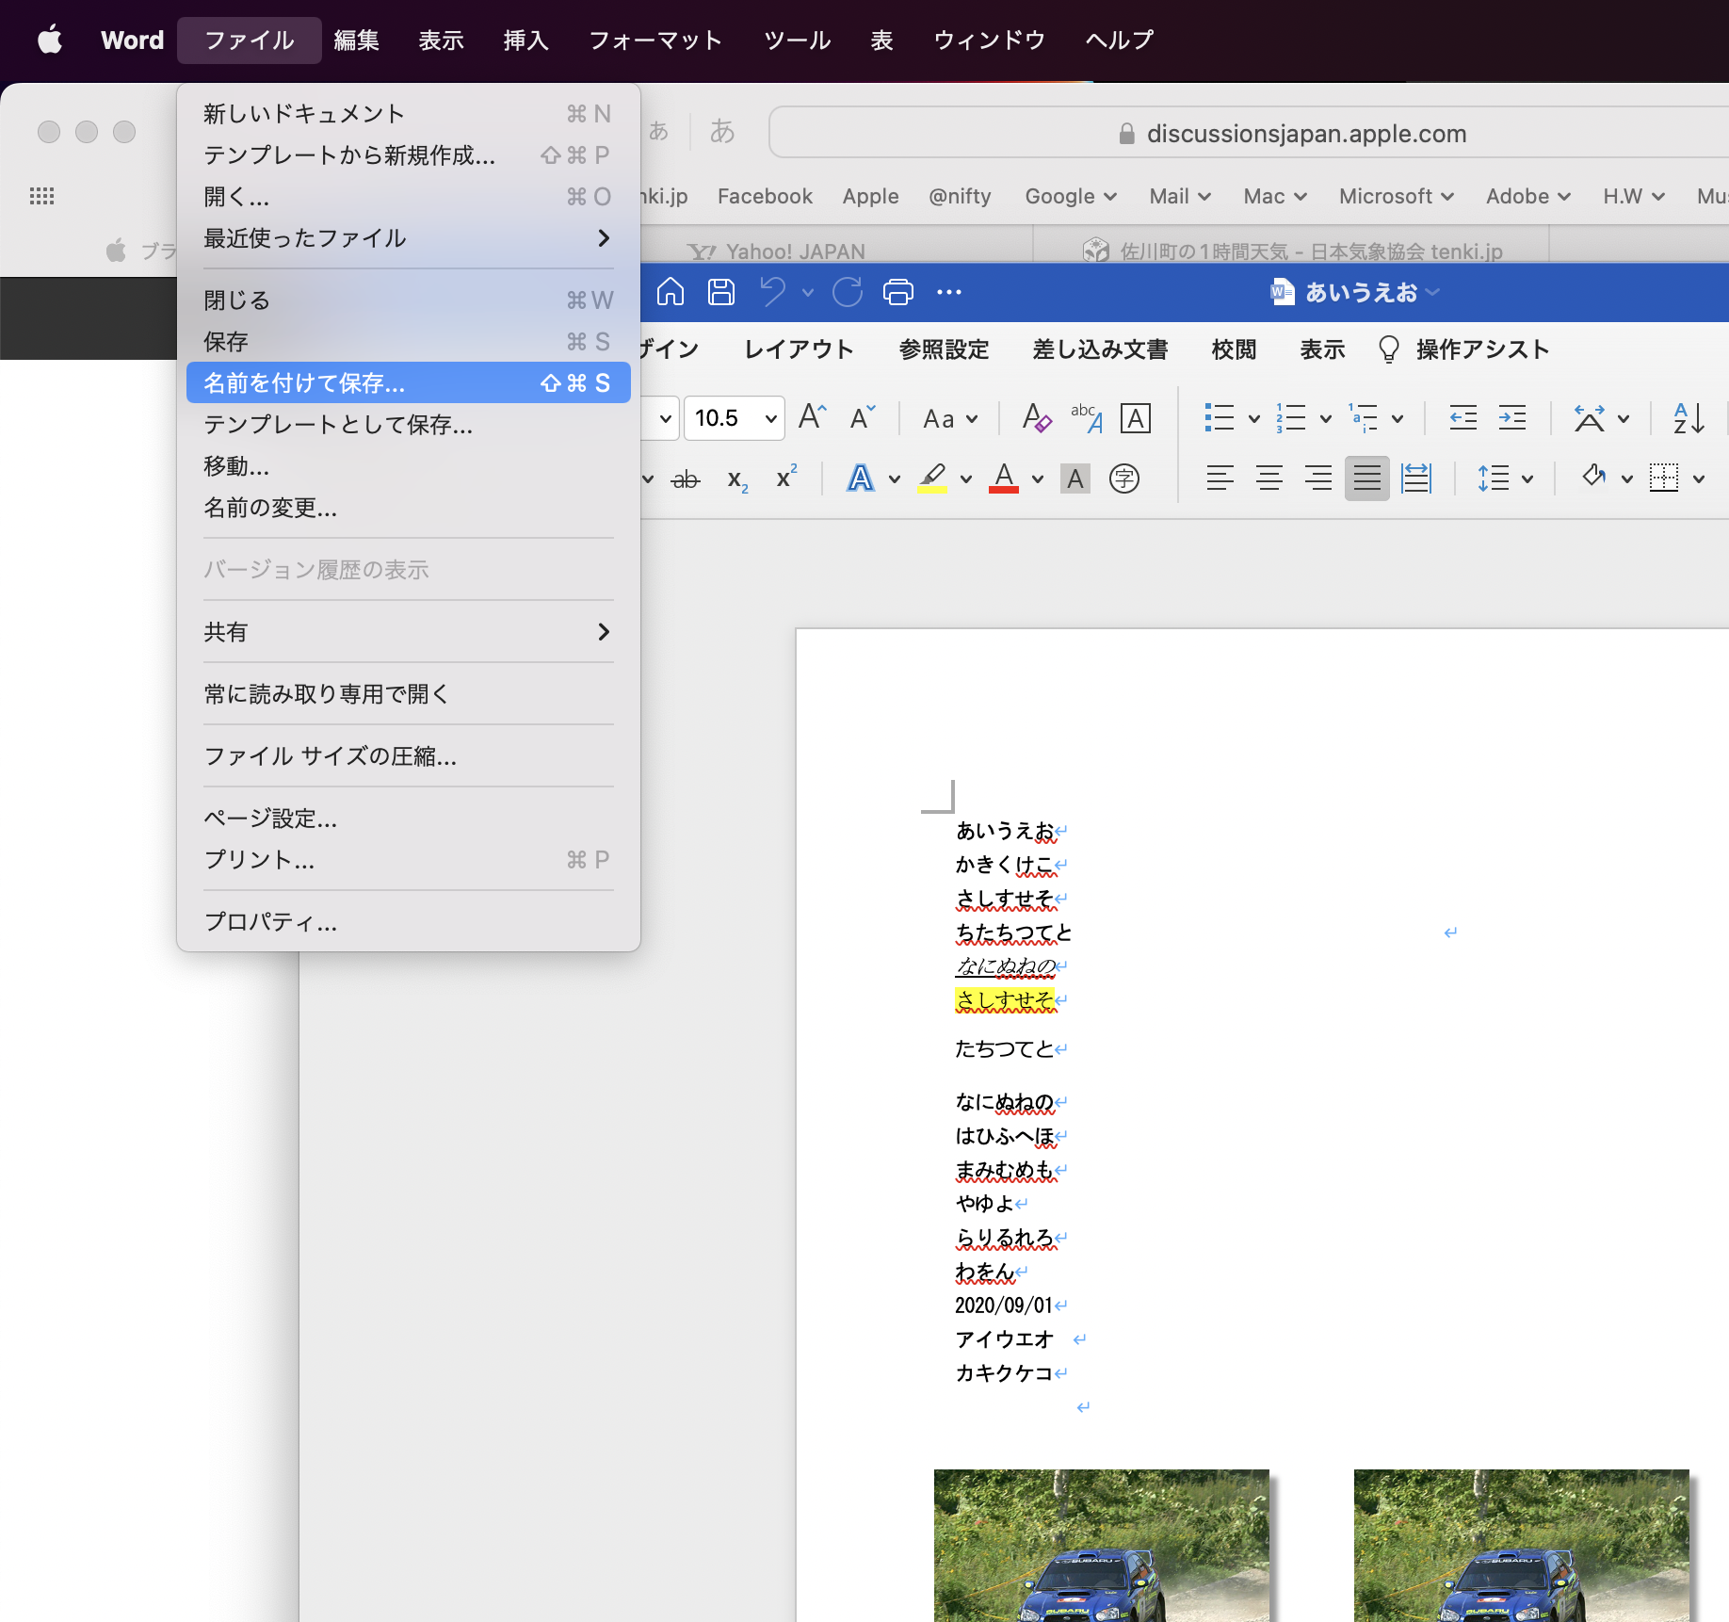
Task: Click the superscript icon
Action: [x=786, y=478]
